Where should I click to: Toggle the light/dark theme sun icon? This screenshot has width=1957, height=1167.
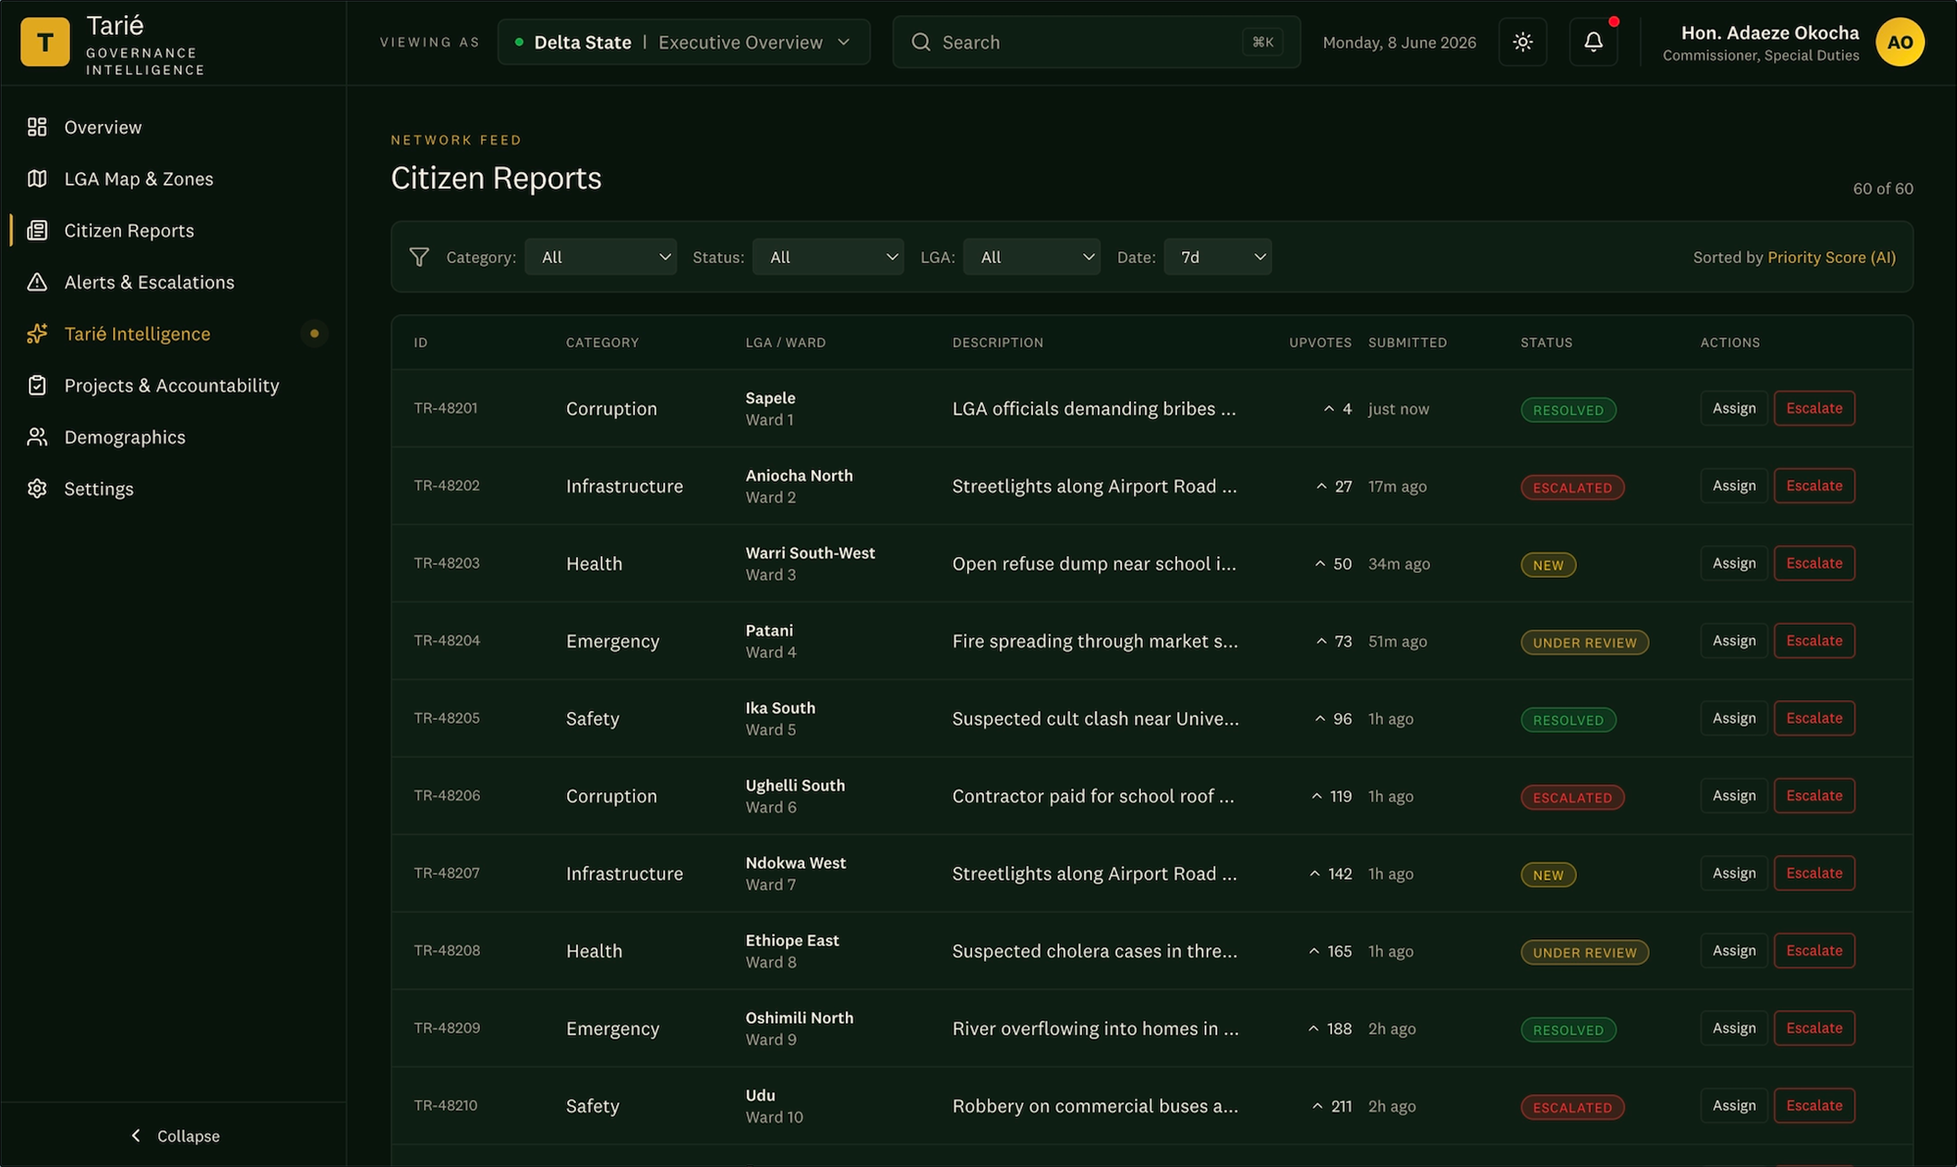coord(1522,42)
